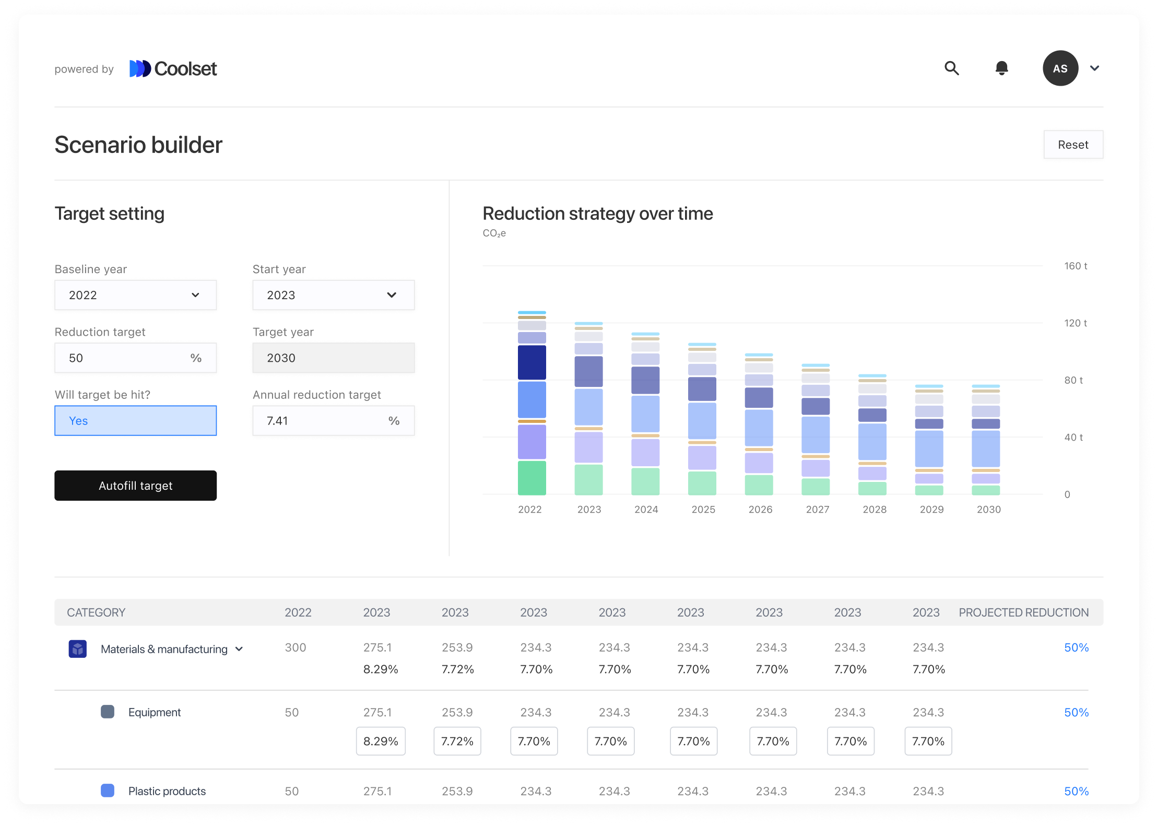
Task: Click the Equipment gray color square
Action: pos(108,712)
